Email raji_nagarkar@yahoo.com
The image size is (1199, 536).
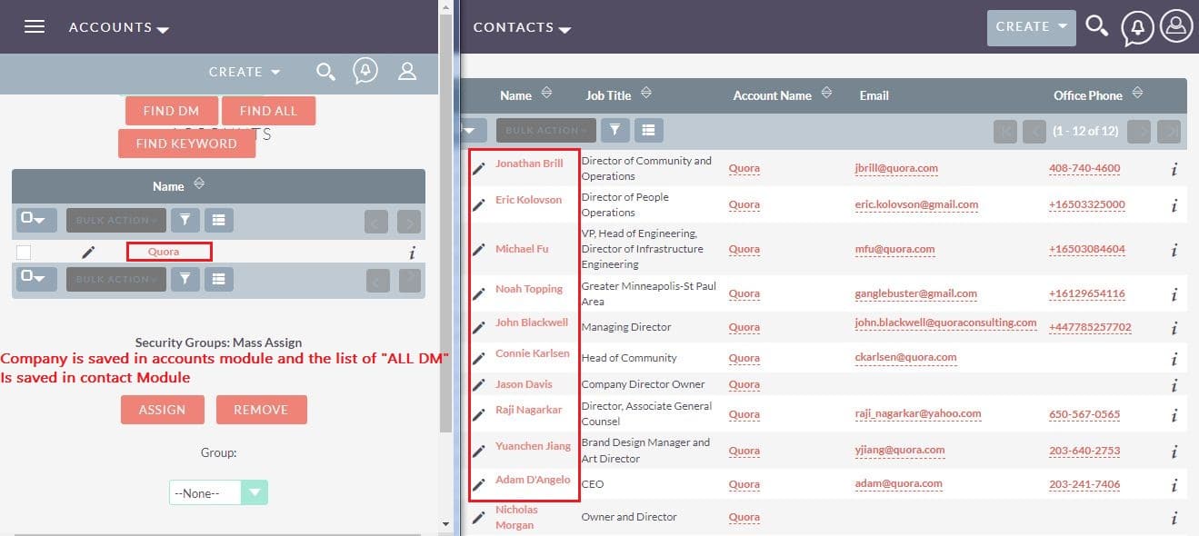[918, 414]
